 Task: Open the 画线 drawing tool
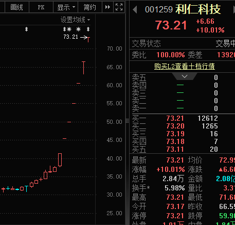(x=16, y=7)
